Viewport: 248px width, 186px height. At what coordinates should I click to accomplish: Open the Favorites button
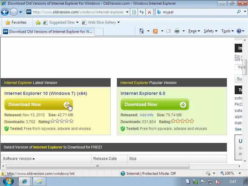click(16, 22)
